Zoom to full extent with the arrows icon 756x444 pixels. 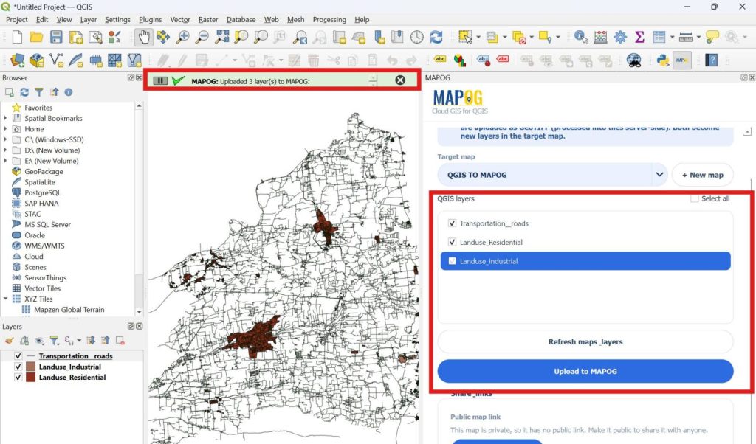(x=221, y=37)
